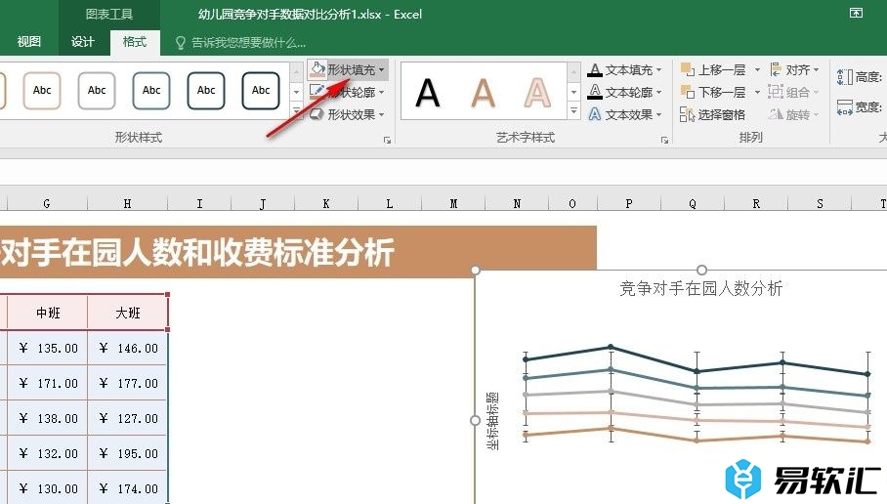The width and height of the screenshot is (887, 504).
Task: Select column K header
Action: point(326,203)
